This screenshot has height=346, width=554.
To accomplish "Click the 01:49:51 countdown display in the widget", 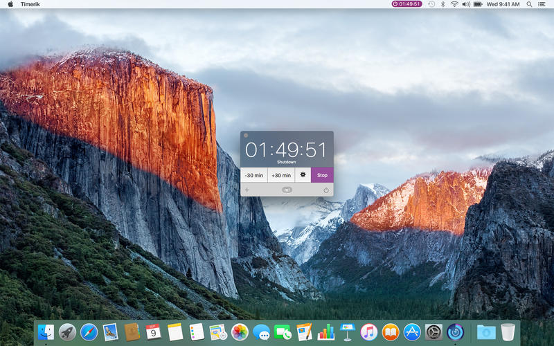I will pos(286,149).
